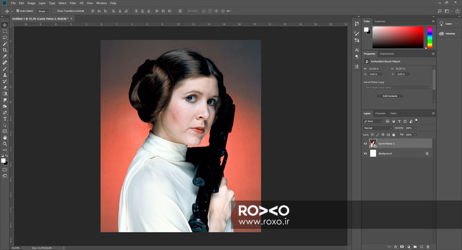The image size is (462, 250).
Task: Toggle lock transparent pixels
Action: (372, 135)
